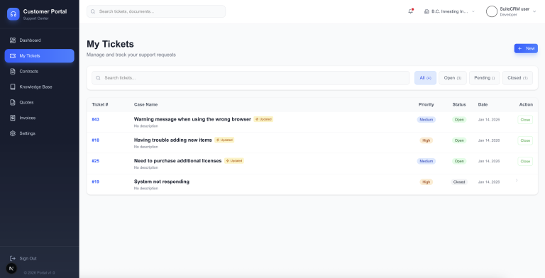Click the magnifier icon in top search bar

click(x=93, y=11)
